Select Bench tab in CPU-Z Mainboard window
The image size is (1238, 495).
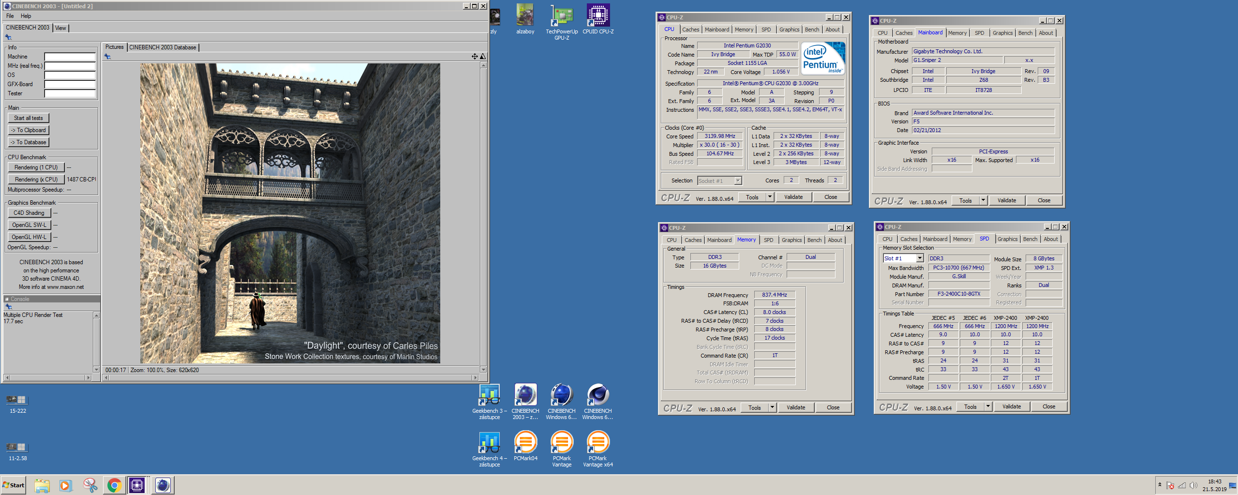pyautogui.click(x=1025, y=33)
